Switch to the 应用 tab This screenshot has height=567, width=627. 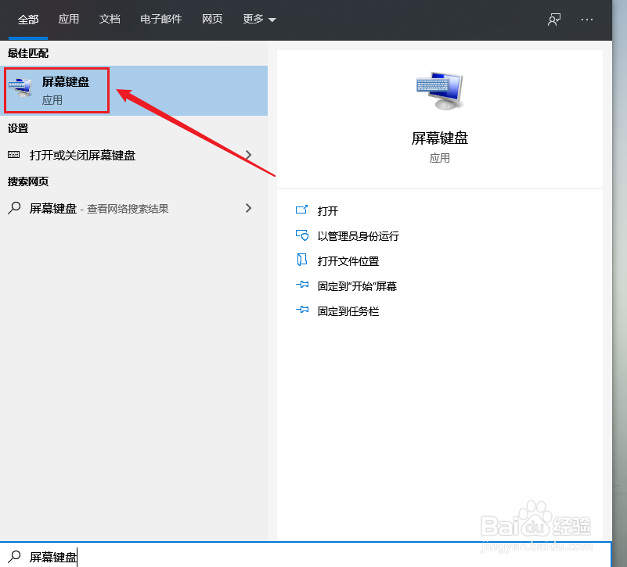69,20
